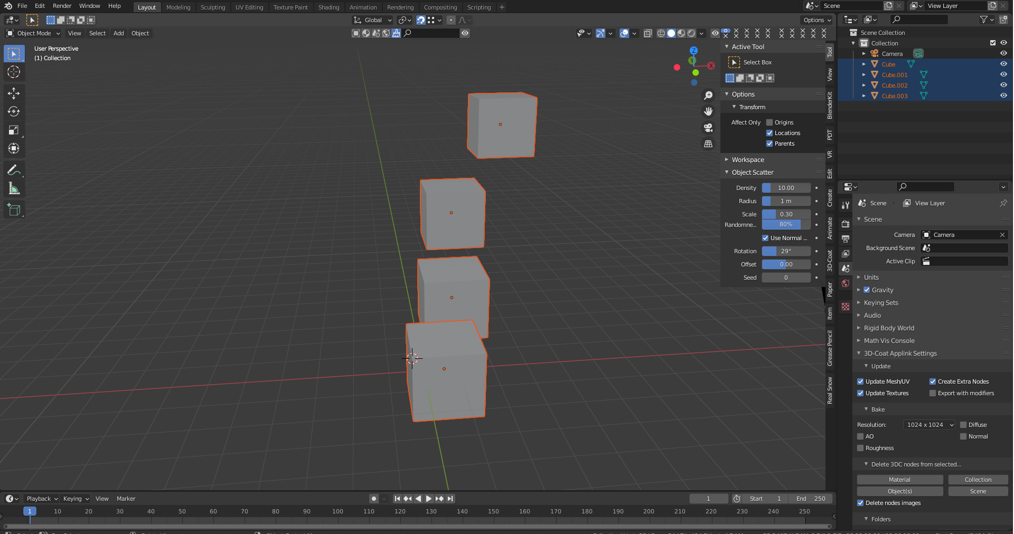Open the Render properties tab icon
Viewport: 1014px width, 534px height.
[846, 224]
